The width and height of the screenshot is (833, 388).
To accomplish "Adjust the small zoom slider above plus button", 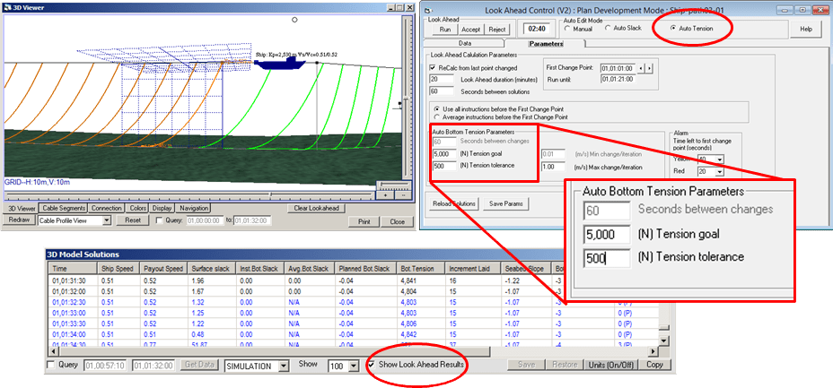I will [x=394, y=185].
